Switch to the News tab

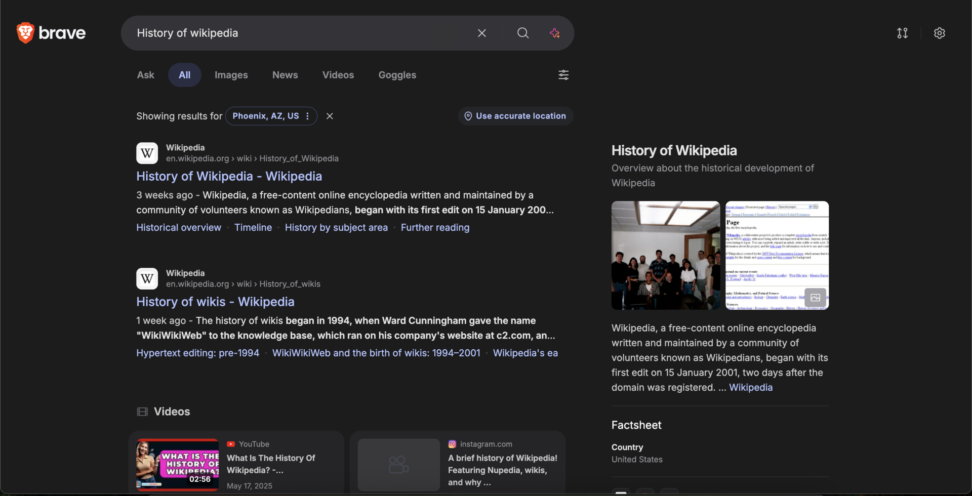[x=285, y=75]
